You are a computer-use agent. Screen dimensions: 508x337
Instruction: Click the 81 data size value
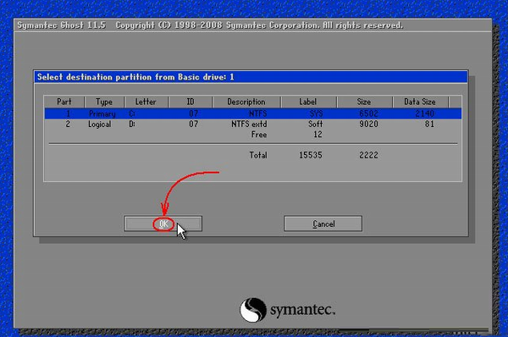click(x=429, y=124)
